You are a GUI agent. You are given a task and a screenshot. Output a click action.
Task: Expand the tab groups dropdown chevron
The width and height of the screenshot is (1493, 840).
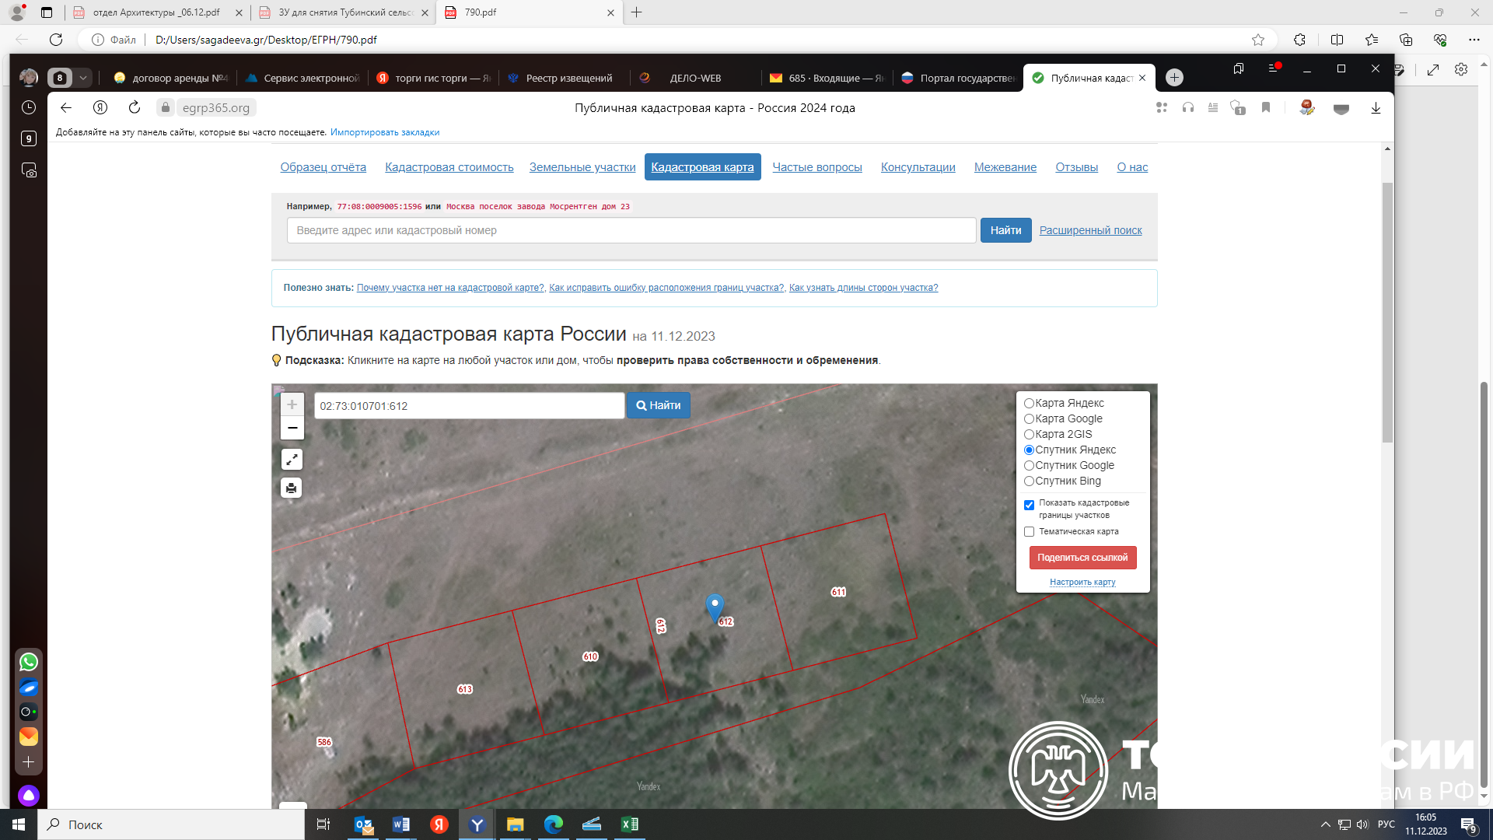coord(82,78)
